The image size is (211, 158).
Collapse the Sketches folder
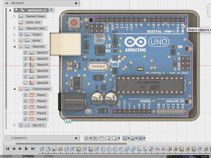click(x=14, y=47)
